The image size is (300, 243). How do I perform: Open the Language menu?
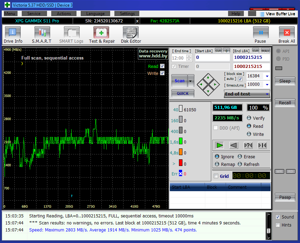(x=95, y=14)
